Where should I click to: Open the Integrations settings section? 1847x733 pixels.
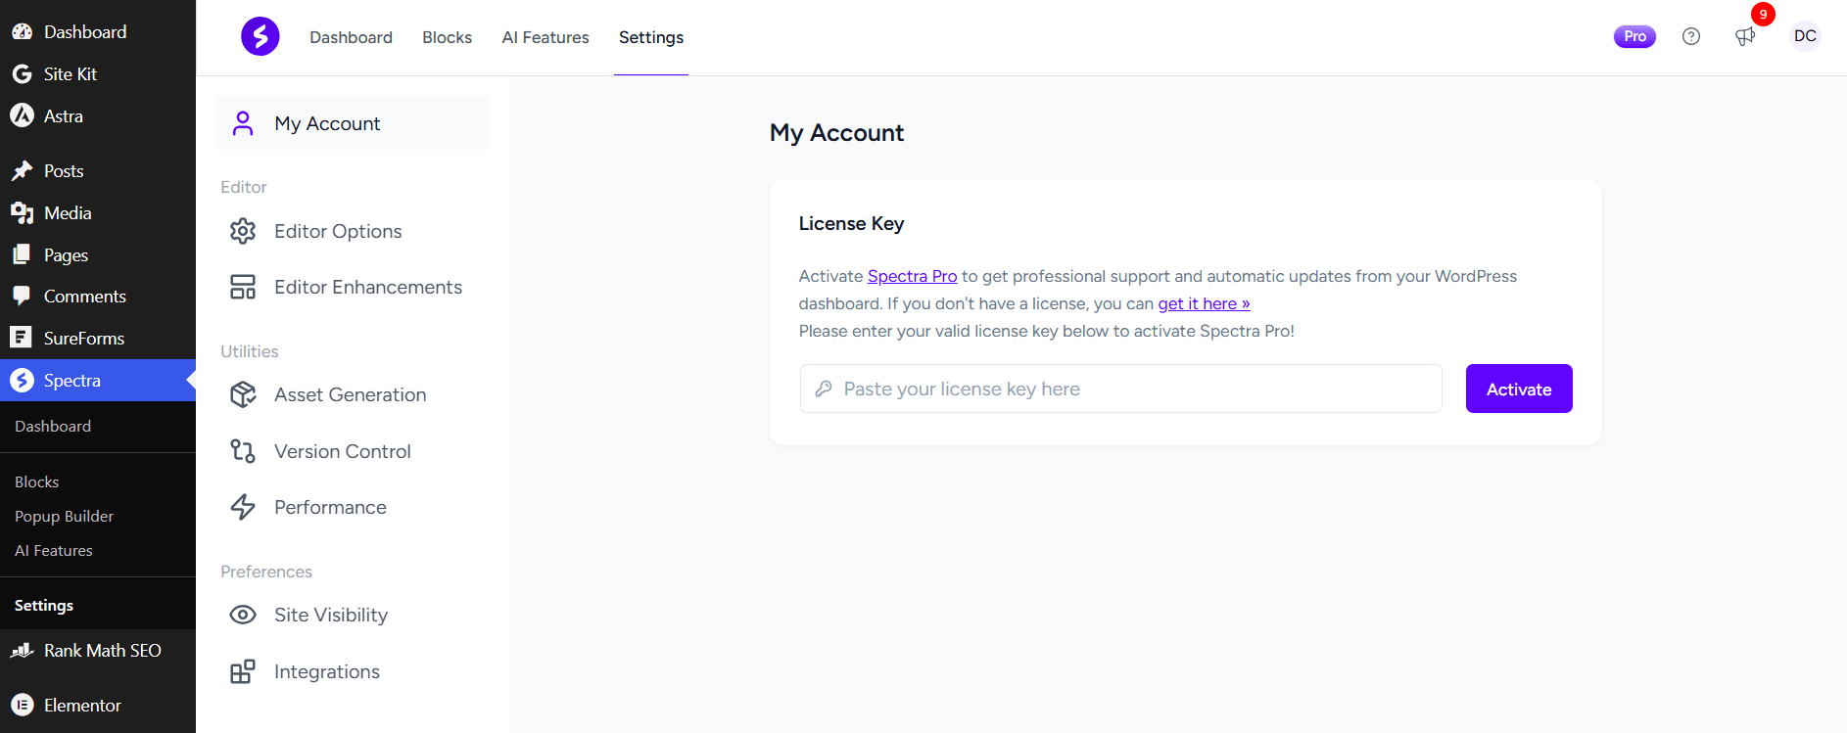(x=326, y=671)
